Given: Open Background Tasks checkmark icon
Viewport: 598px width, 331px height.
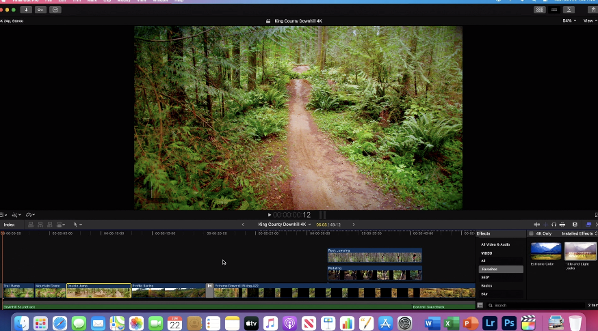Looking at the screenshot, I should point(55,10).
